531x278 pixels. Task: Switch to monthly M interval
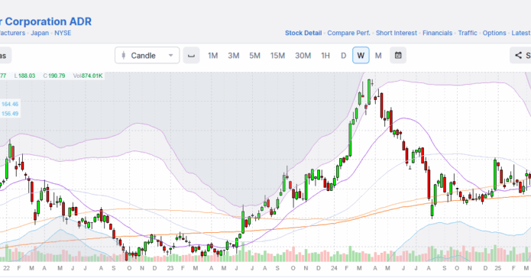click(378, 56)
